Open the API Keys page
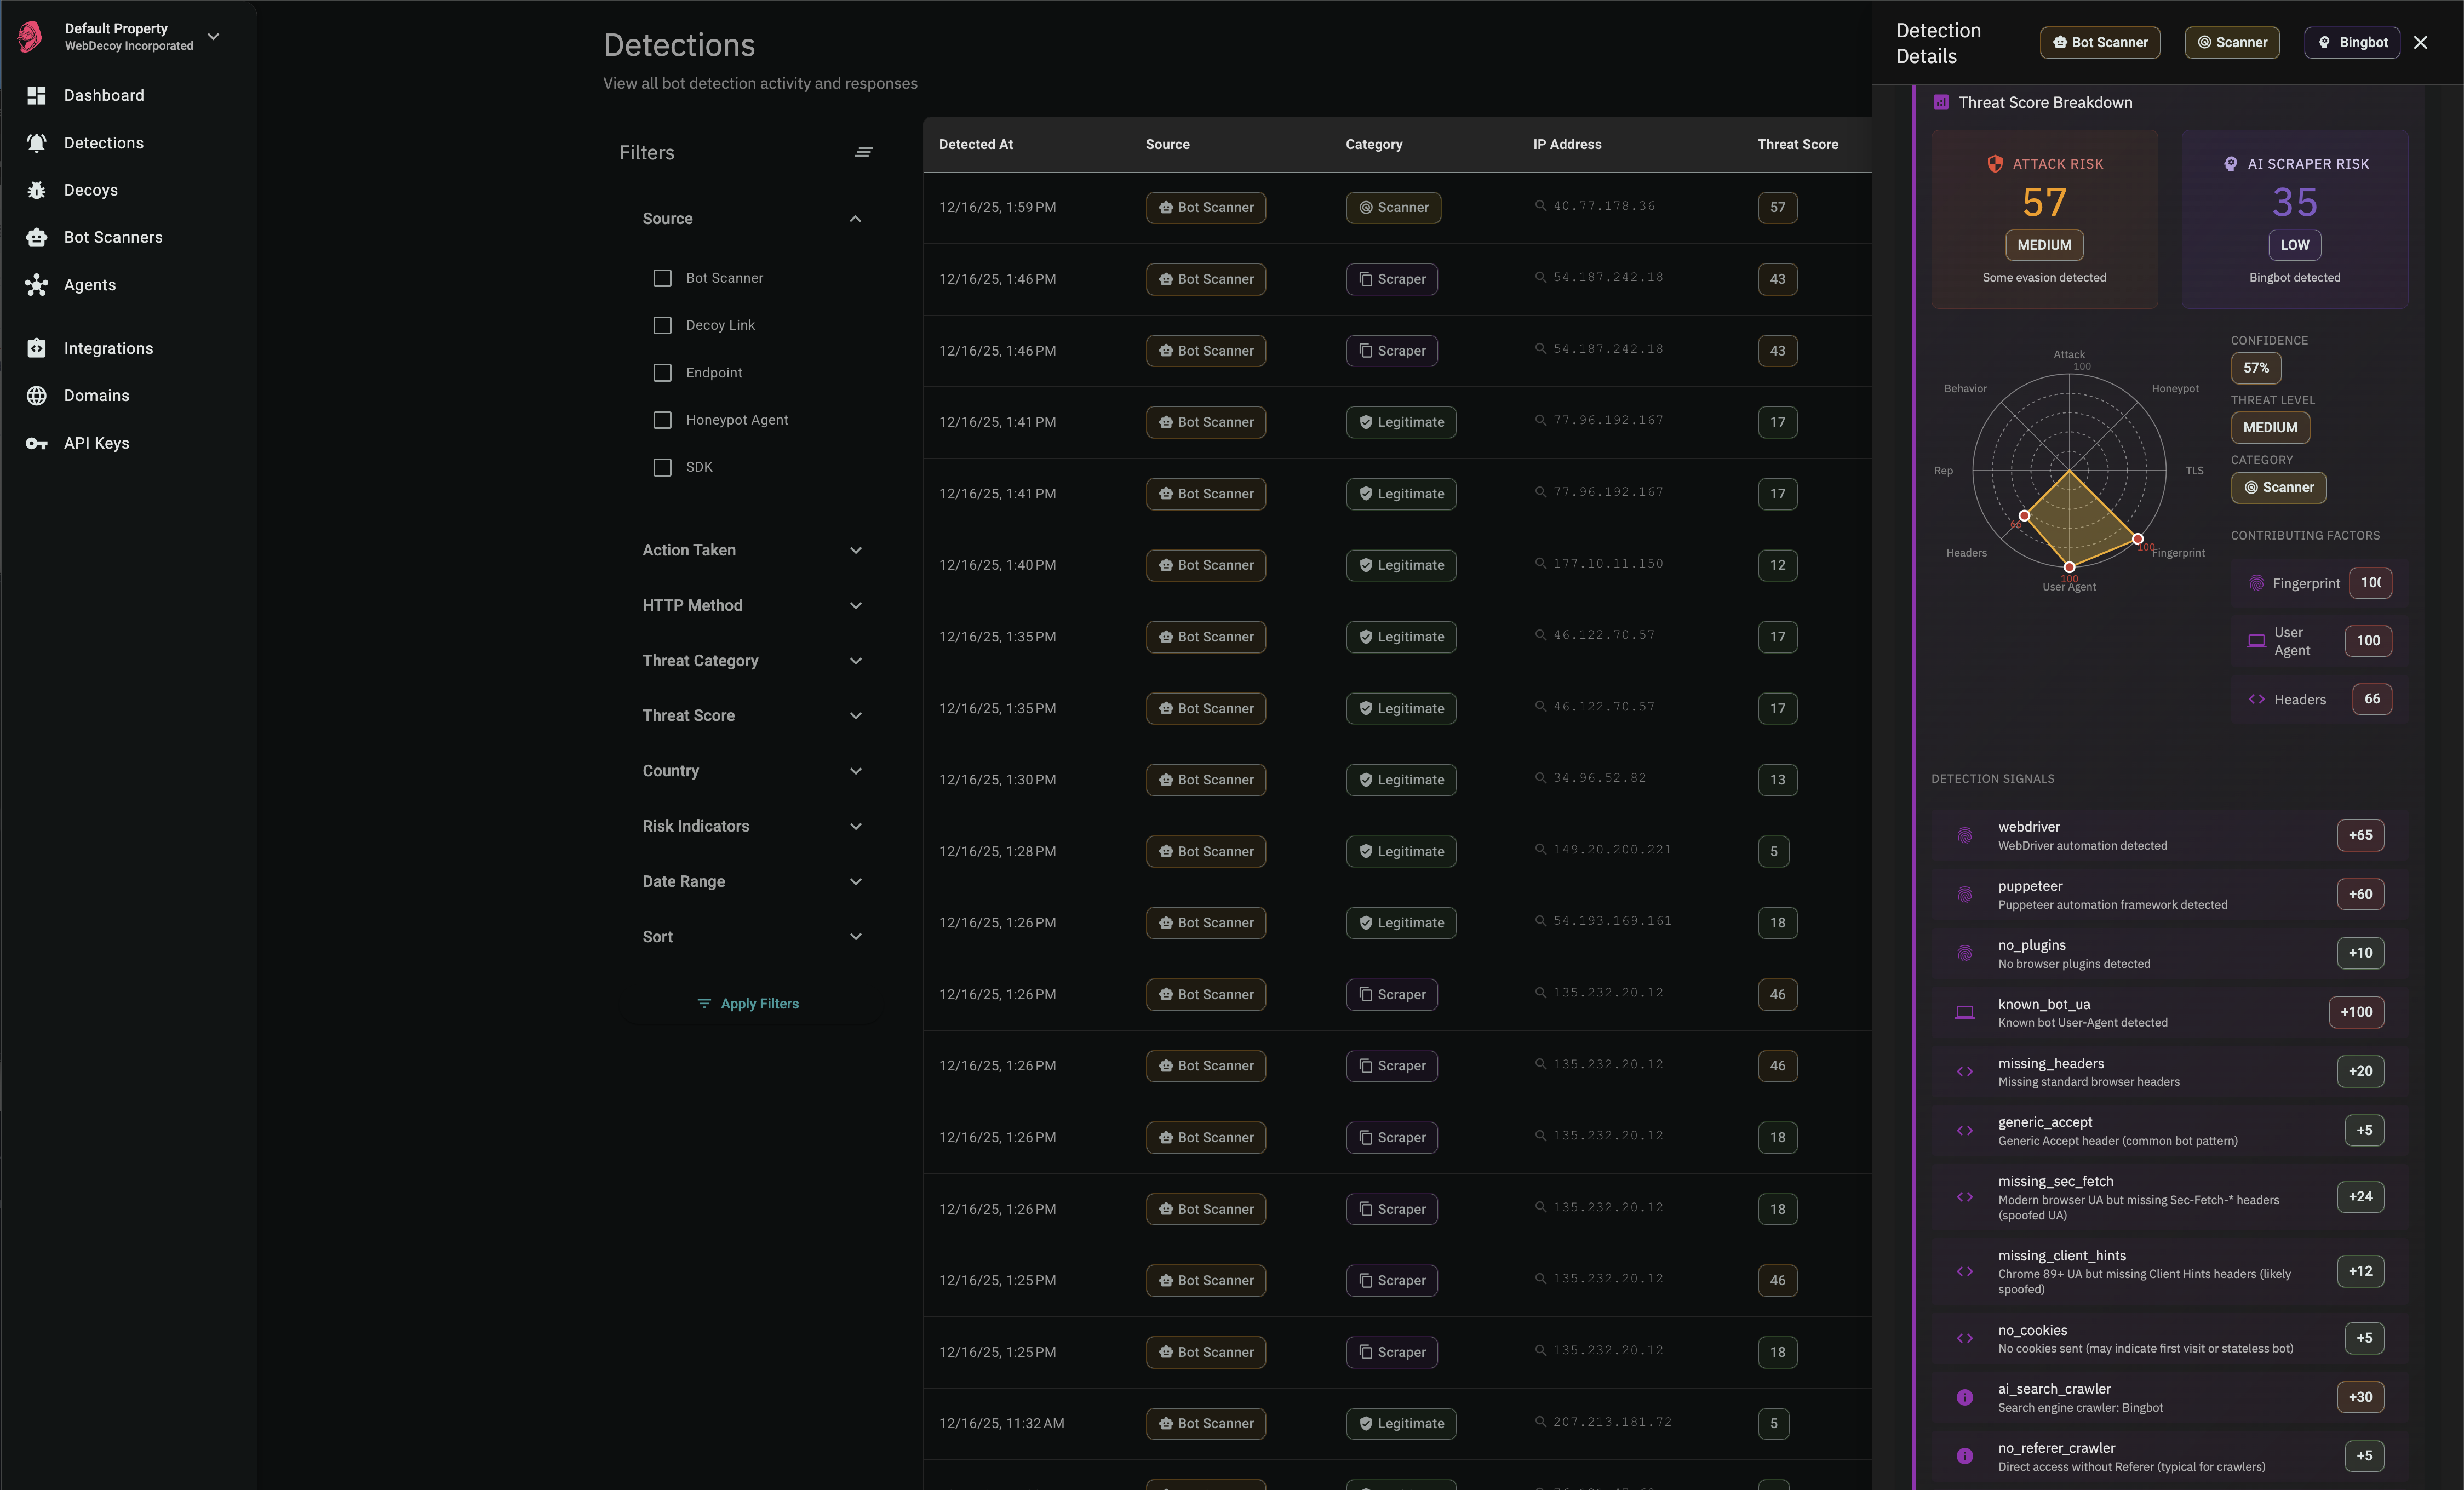The image size is (2464, 1490). 96,442
